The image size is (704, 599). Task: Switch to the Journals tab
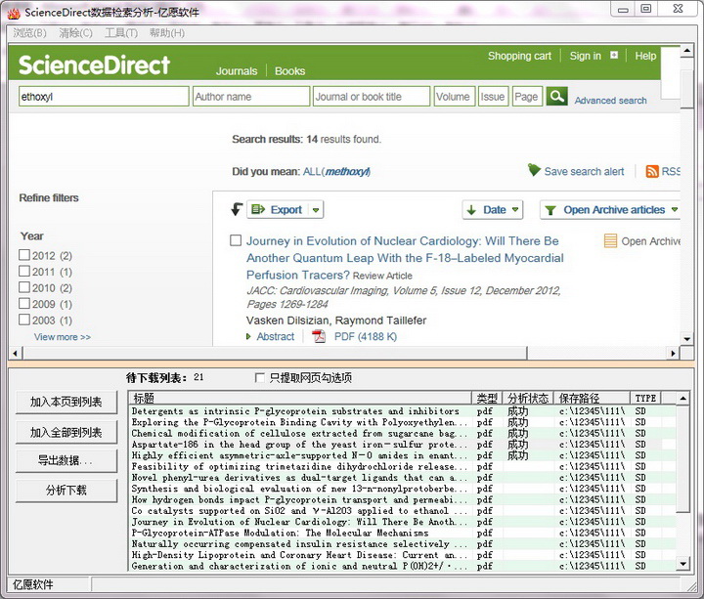(x=237, y=71)
